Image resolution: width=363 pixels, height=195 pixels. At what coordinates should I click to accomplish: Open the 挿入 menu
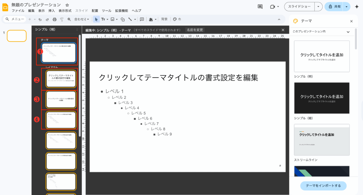pos(51,11)
